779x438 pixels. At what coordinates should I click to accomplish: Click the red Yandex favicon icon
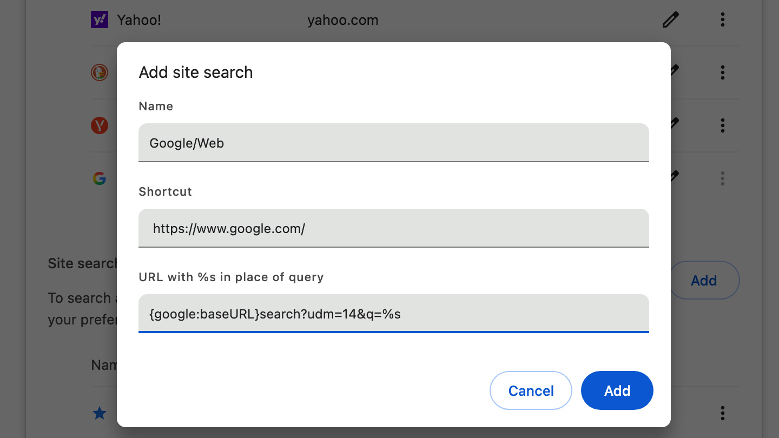pos(99,125)
